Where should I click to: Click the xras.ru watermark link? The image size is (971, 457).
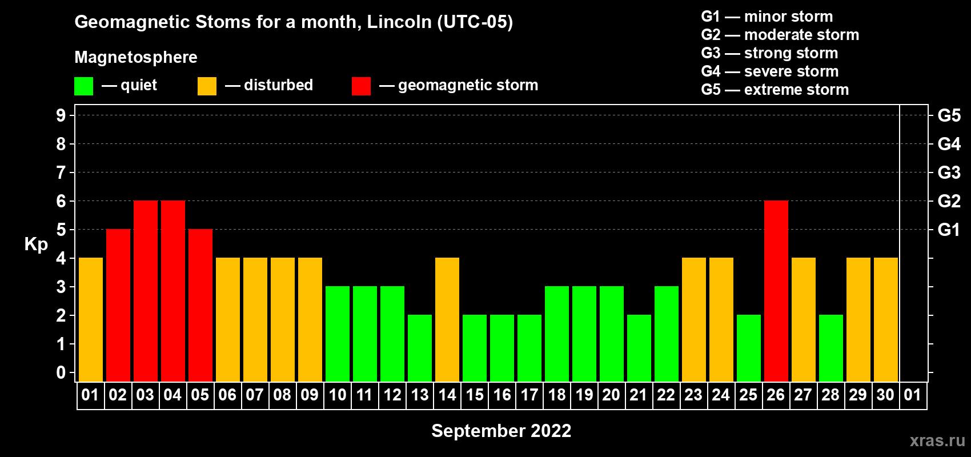pos(937,440)
